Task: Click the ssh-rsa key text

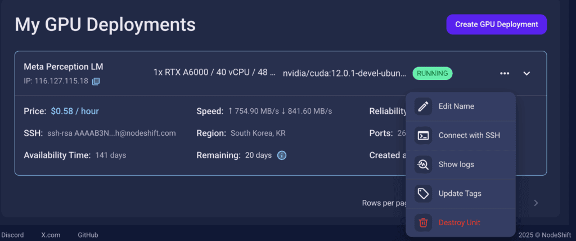Action: pos(112,133)
